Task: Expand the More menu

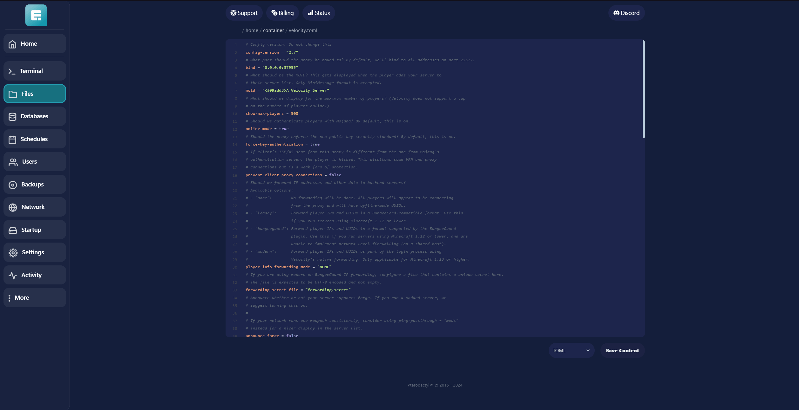Action: [x=35, y=298]
